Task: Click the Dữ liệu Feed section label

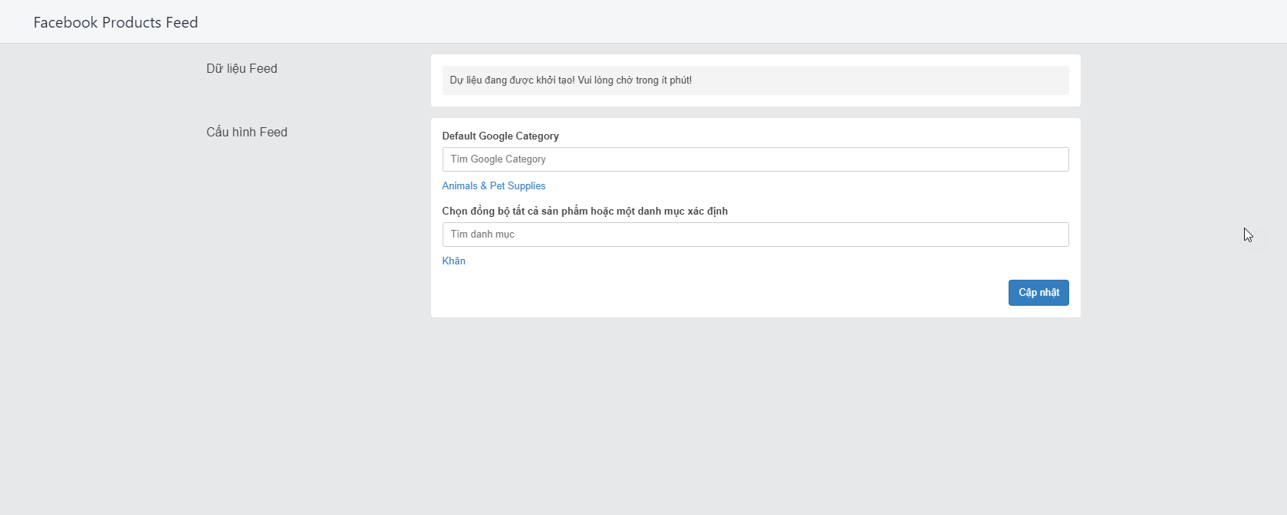Action: 242,69
